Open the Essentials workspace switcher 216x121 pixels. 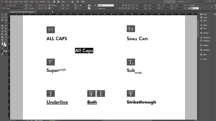[182, 2]
